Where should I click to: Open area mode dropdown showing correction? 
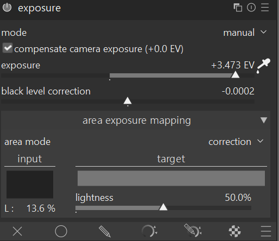pyautogui.click(x=236, y=142)
